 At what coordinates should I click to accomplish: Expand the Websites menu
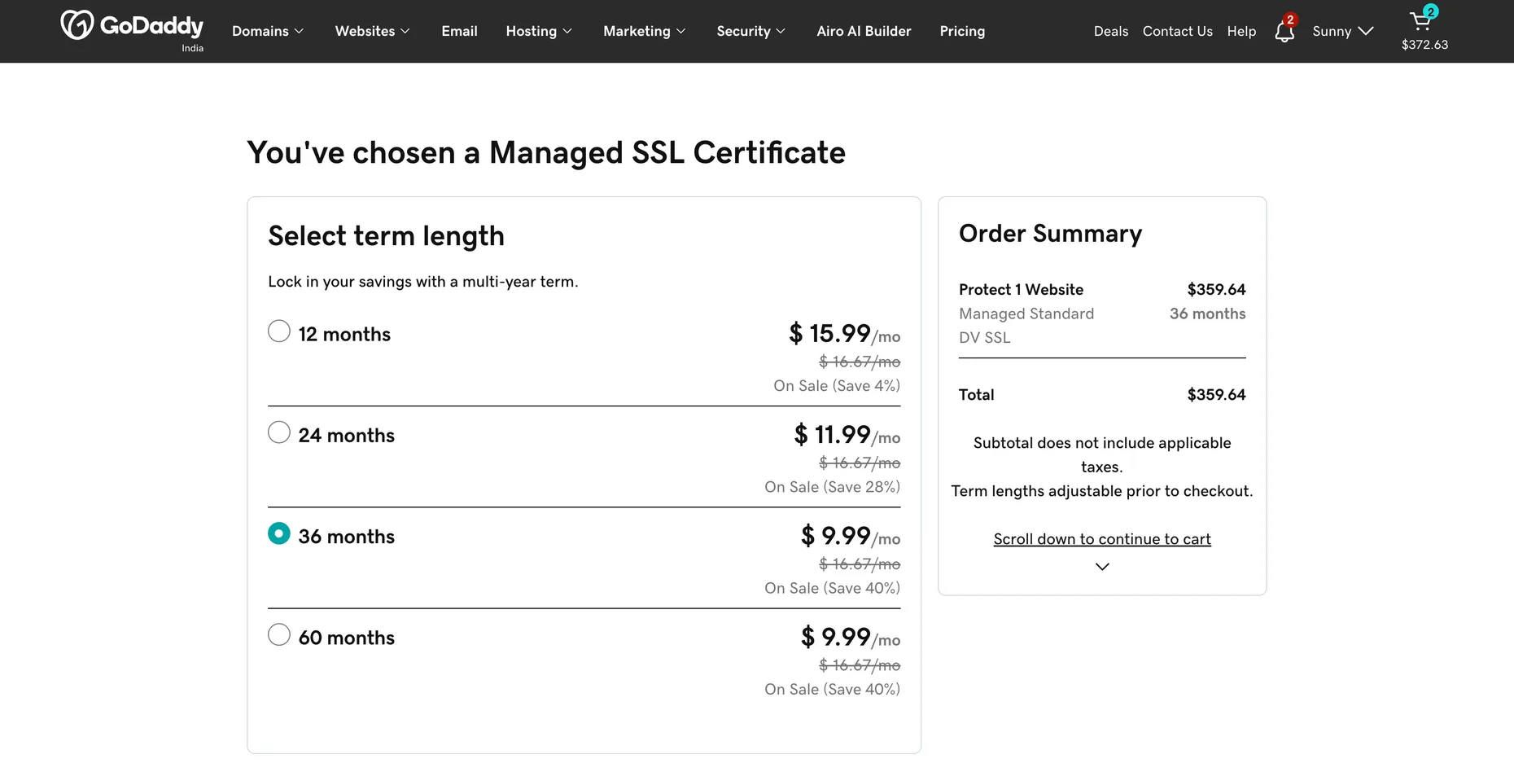click(373, 31)
